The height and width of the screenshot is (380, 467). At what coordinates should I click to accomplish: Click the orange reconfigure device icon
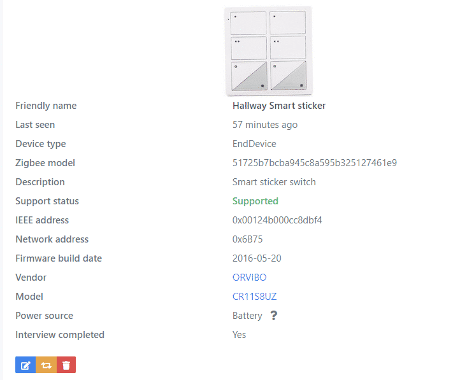tap(46, 365)
